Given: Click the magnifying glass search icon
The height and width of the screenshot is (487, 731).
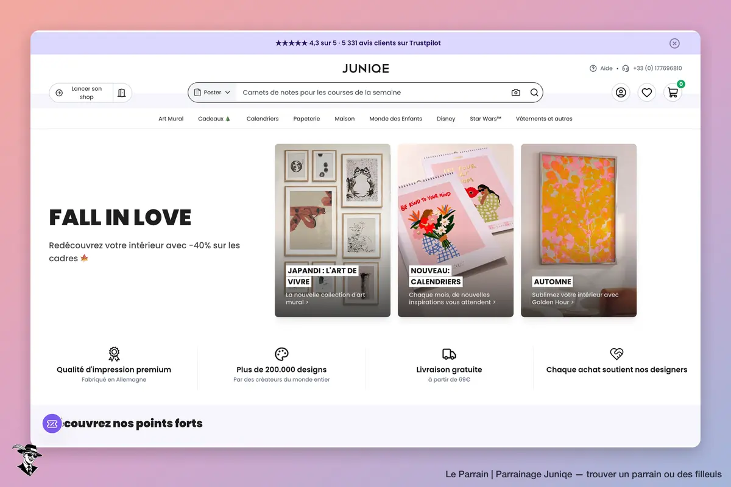Looking at the screenshot, I should tap(534, 93).
